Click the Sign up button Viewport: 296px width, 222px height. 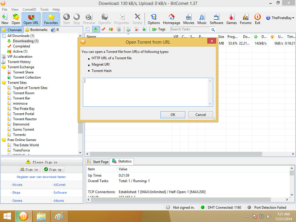[x=53, y=169]
